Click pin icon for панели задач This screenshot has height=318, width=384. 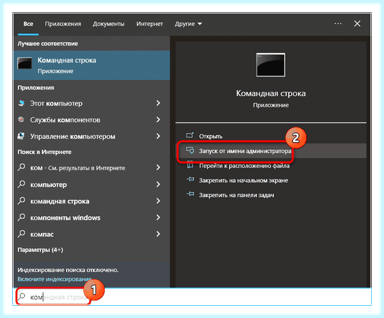[190, 194]
